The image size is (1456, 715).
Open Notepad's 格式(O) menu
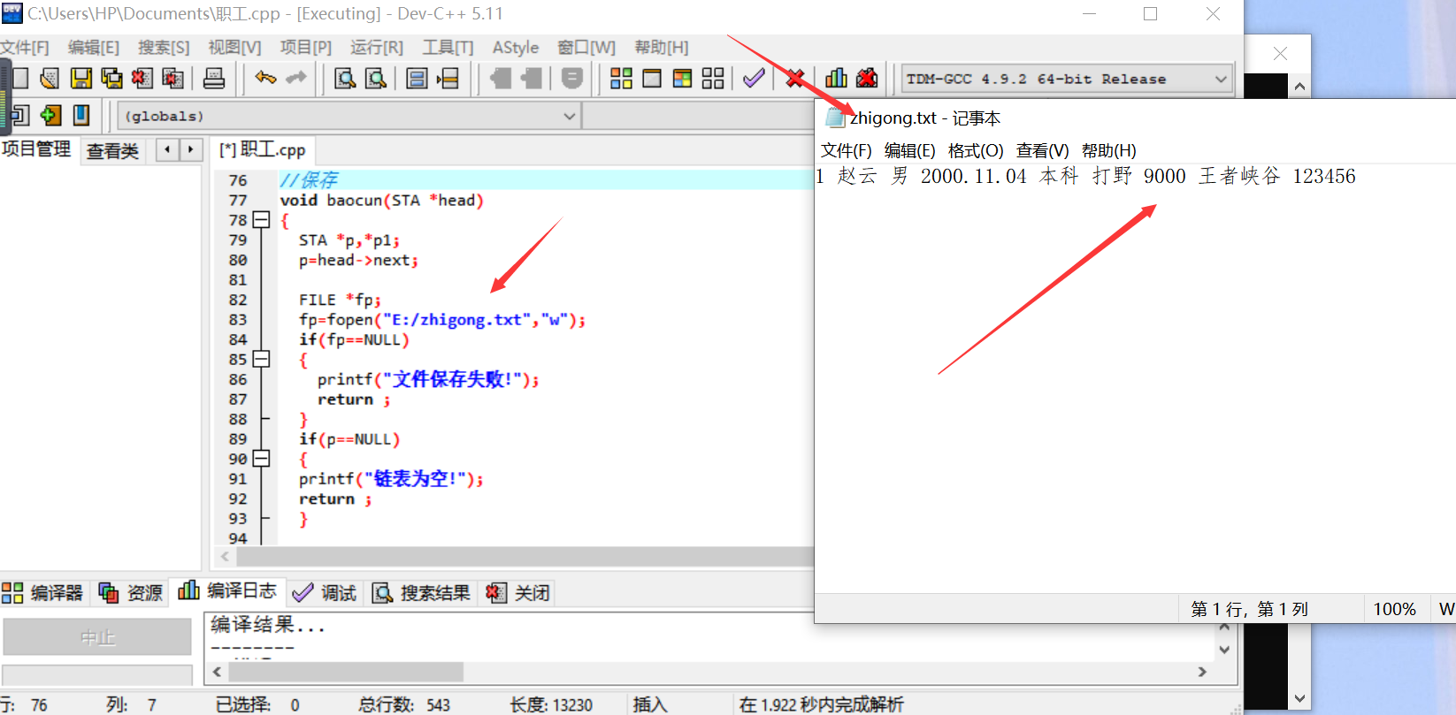point(976,150)
